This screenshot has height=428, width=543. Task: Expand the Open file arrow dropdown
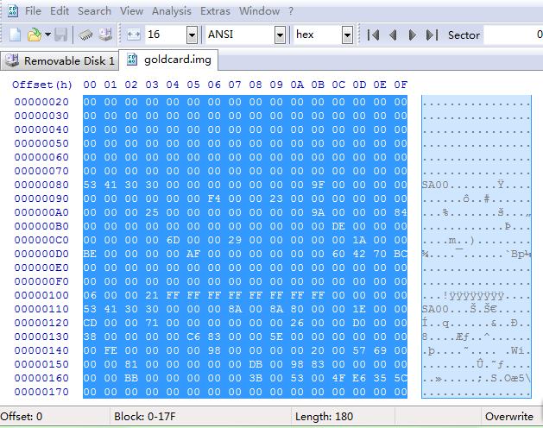click(x=47, y=35)
